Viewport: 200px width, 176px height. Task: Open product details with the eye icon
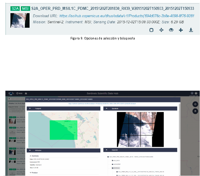point(171,30)
